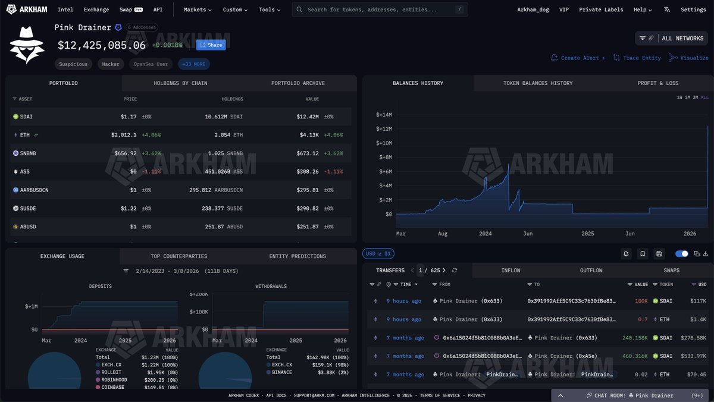The height and width of the screenshot is (402, 714).
Task: Switch to PORTFOLIO ARCHIVE tab
Action: point(298,83)
